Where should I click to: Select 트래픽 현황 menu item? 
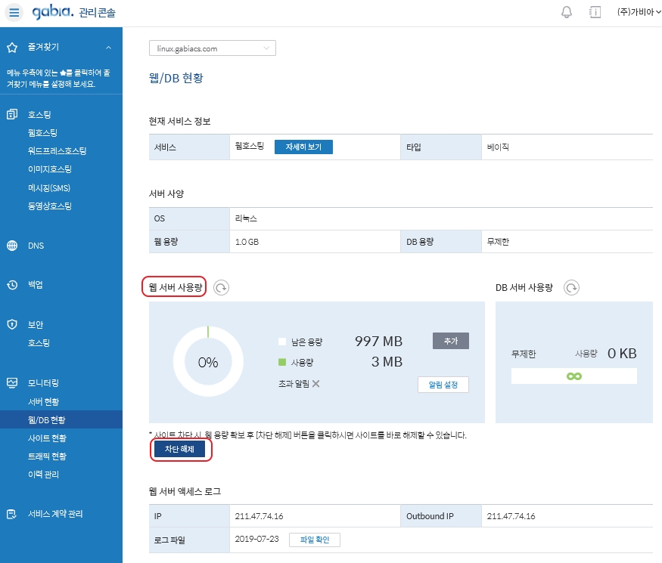coord(47,456)
